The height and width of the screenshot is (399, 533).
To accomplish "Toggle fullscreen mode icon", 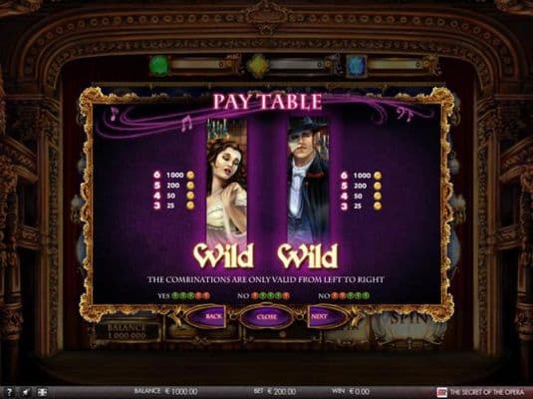I will pyautogui.click(x=42, y=392).
